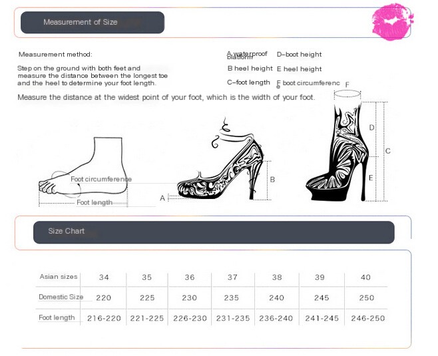Screen dimensions: 438x356
Task: Click the 246-250 foot length cell
Action: [x=367, y=319]
